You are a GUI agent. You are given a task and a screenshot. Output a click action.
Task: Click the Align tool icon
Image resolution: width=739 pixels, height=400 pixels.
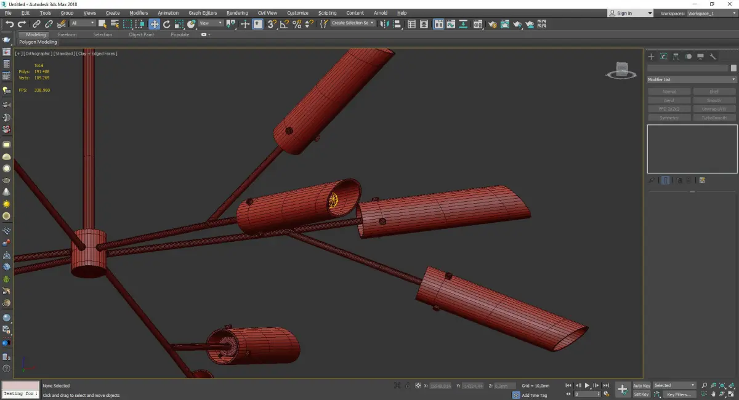[x=397, y=24]
